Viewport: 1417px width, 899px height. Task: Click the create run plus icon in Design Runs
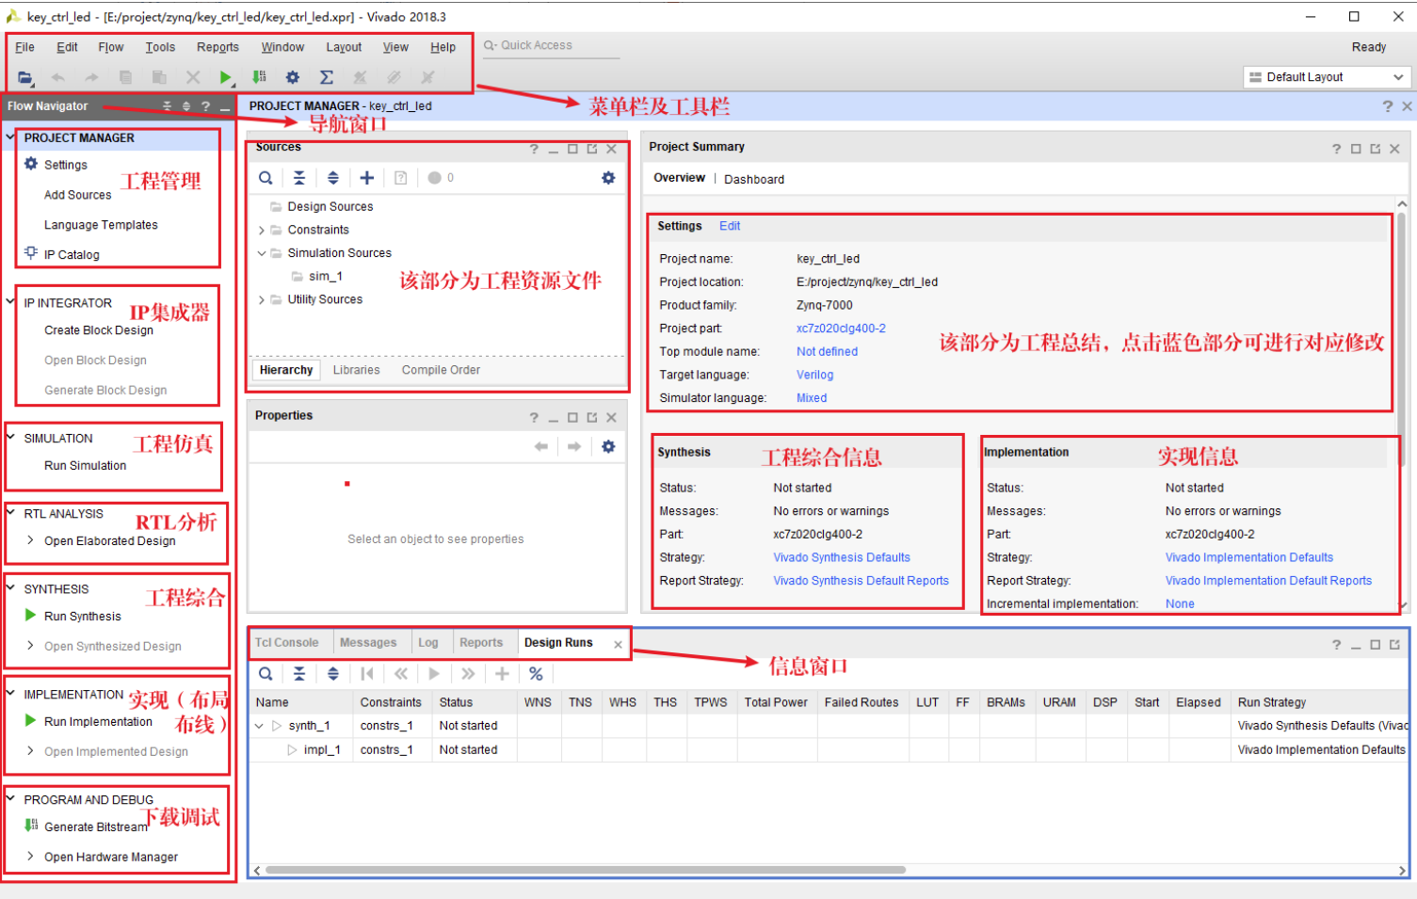tap(502, 674)
